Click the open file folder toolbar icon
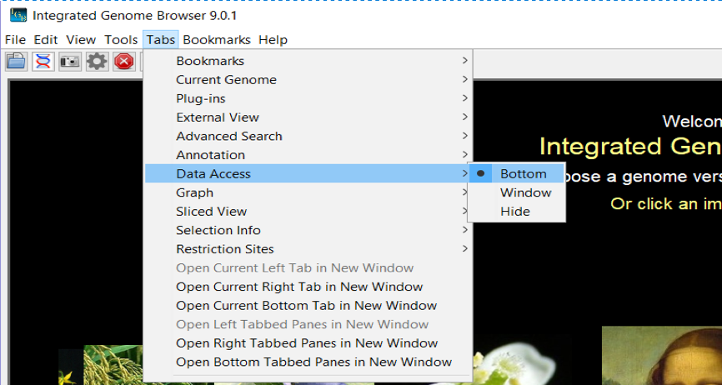Image resolution: width=722 pixels, height=385 pixels. coord(17,61)
